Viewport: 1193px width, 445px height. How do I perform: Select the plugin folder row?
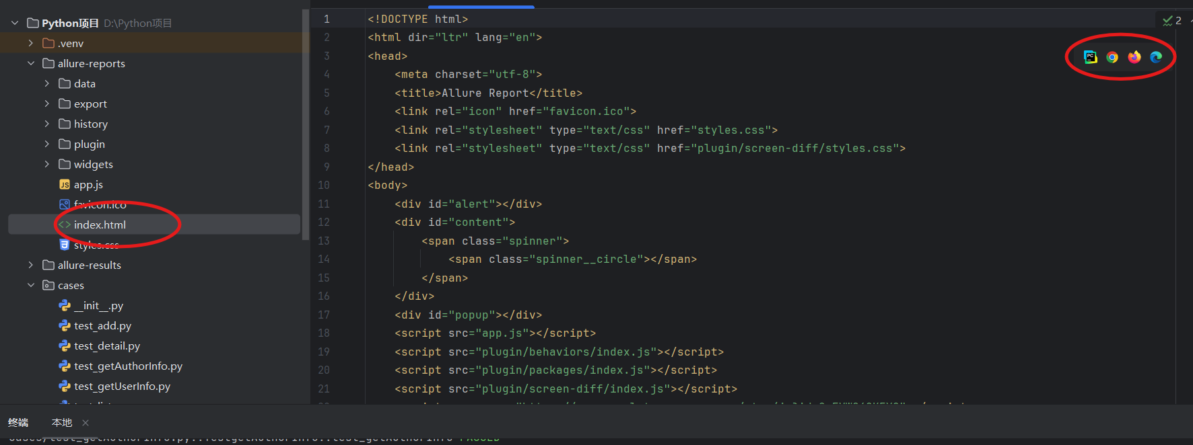click(154, 144)
